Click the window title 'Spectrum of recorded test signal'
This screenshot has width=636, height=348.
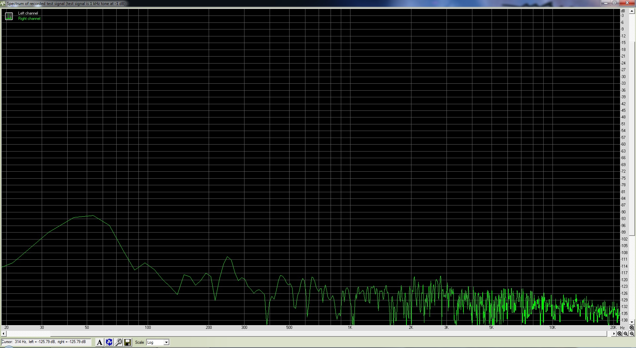[x=36, y=4]
